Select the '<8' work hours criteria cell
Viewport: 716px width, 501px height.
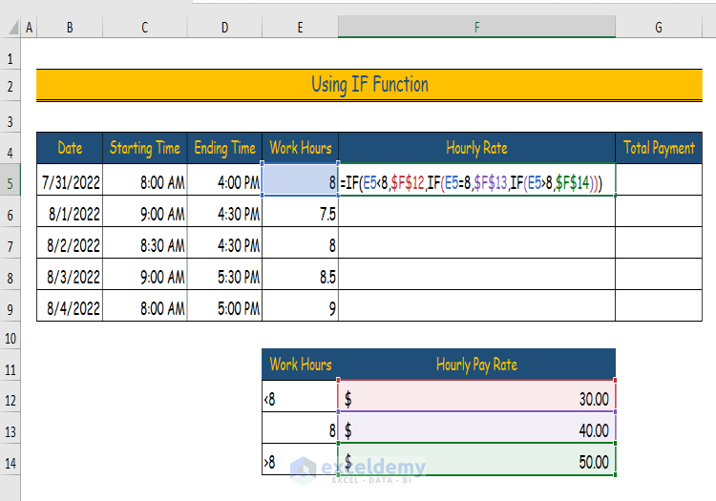pos(300,398)
